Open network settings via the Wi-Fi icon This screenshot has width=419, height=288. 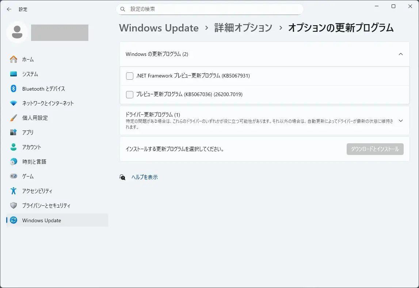pos(14,103)
